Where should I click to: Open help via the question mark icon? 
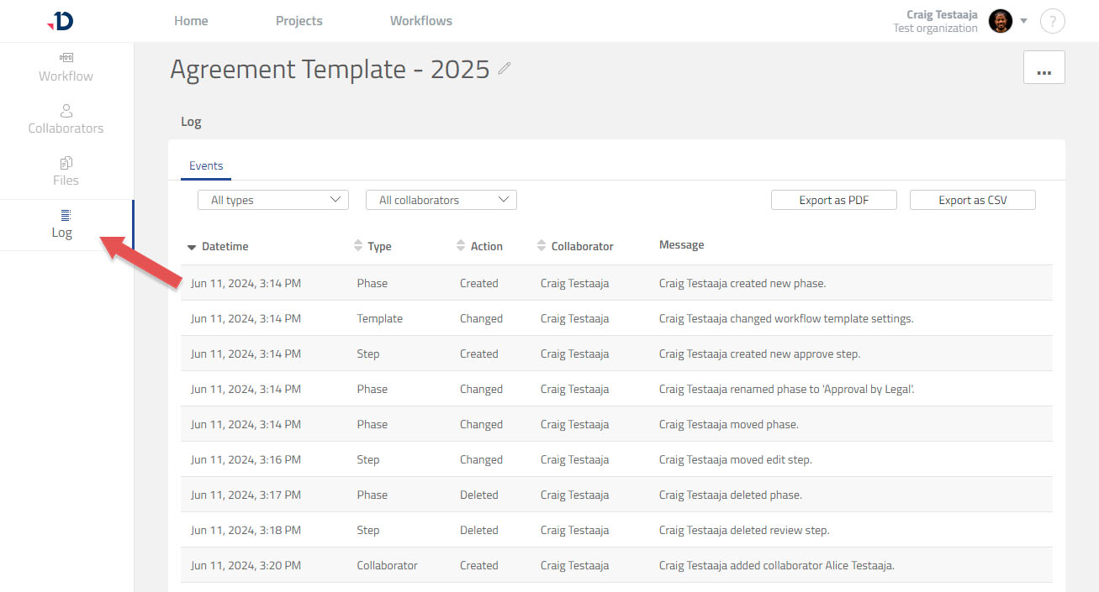1052,21
